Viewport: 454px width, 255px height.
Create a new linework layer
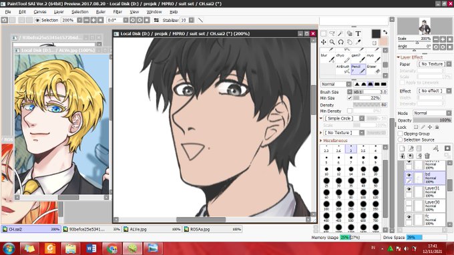(411, 148)
